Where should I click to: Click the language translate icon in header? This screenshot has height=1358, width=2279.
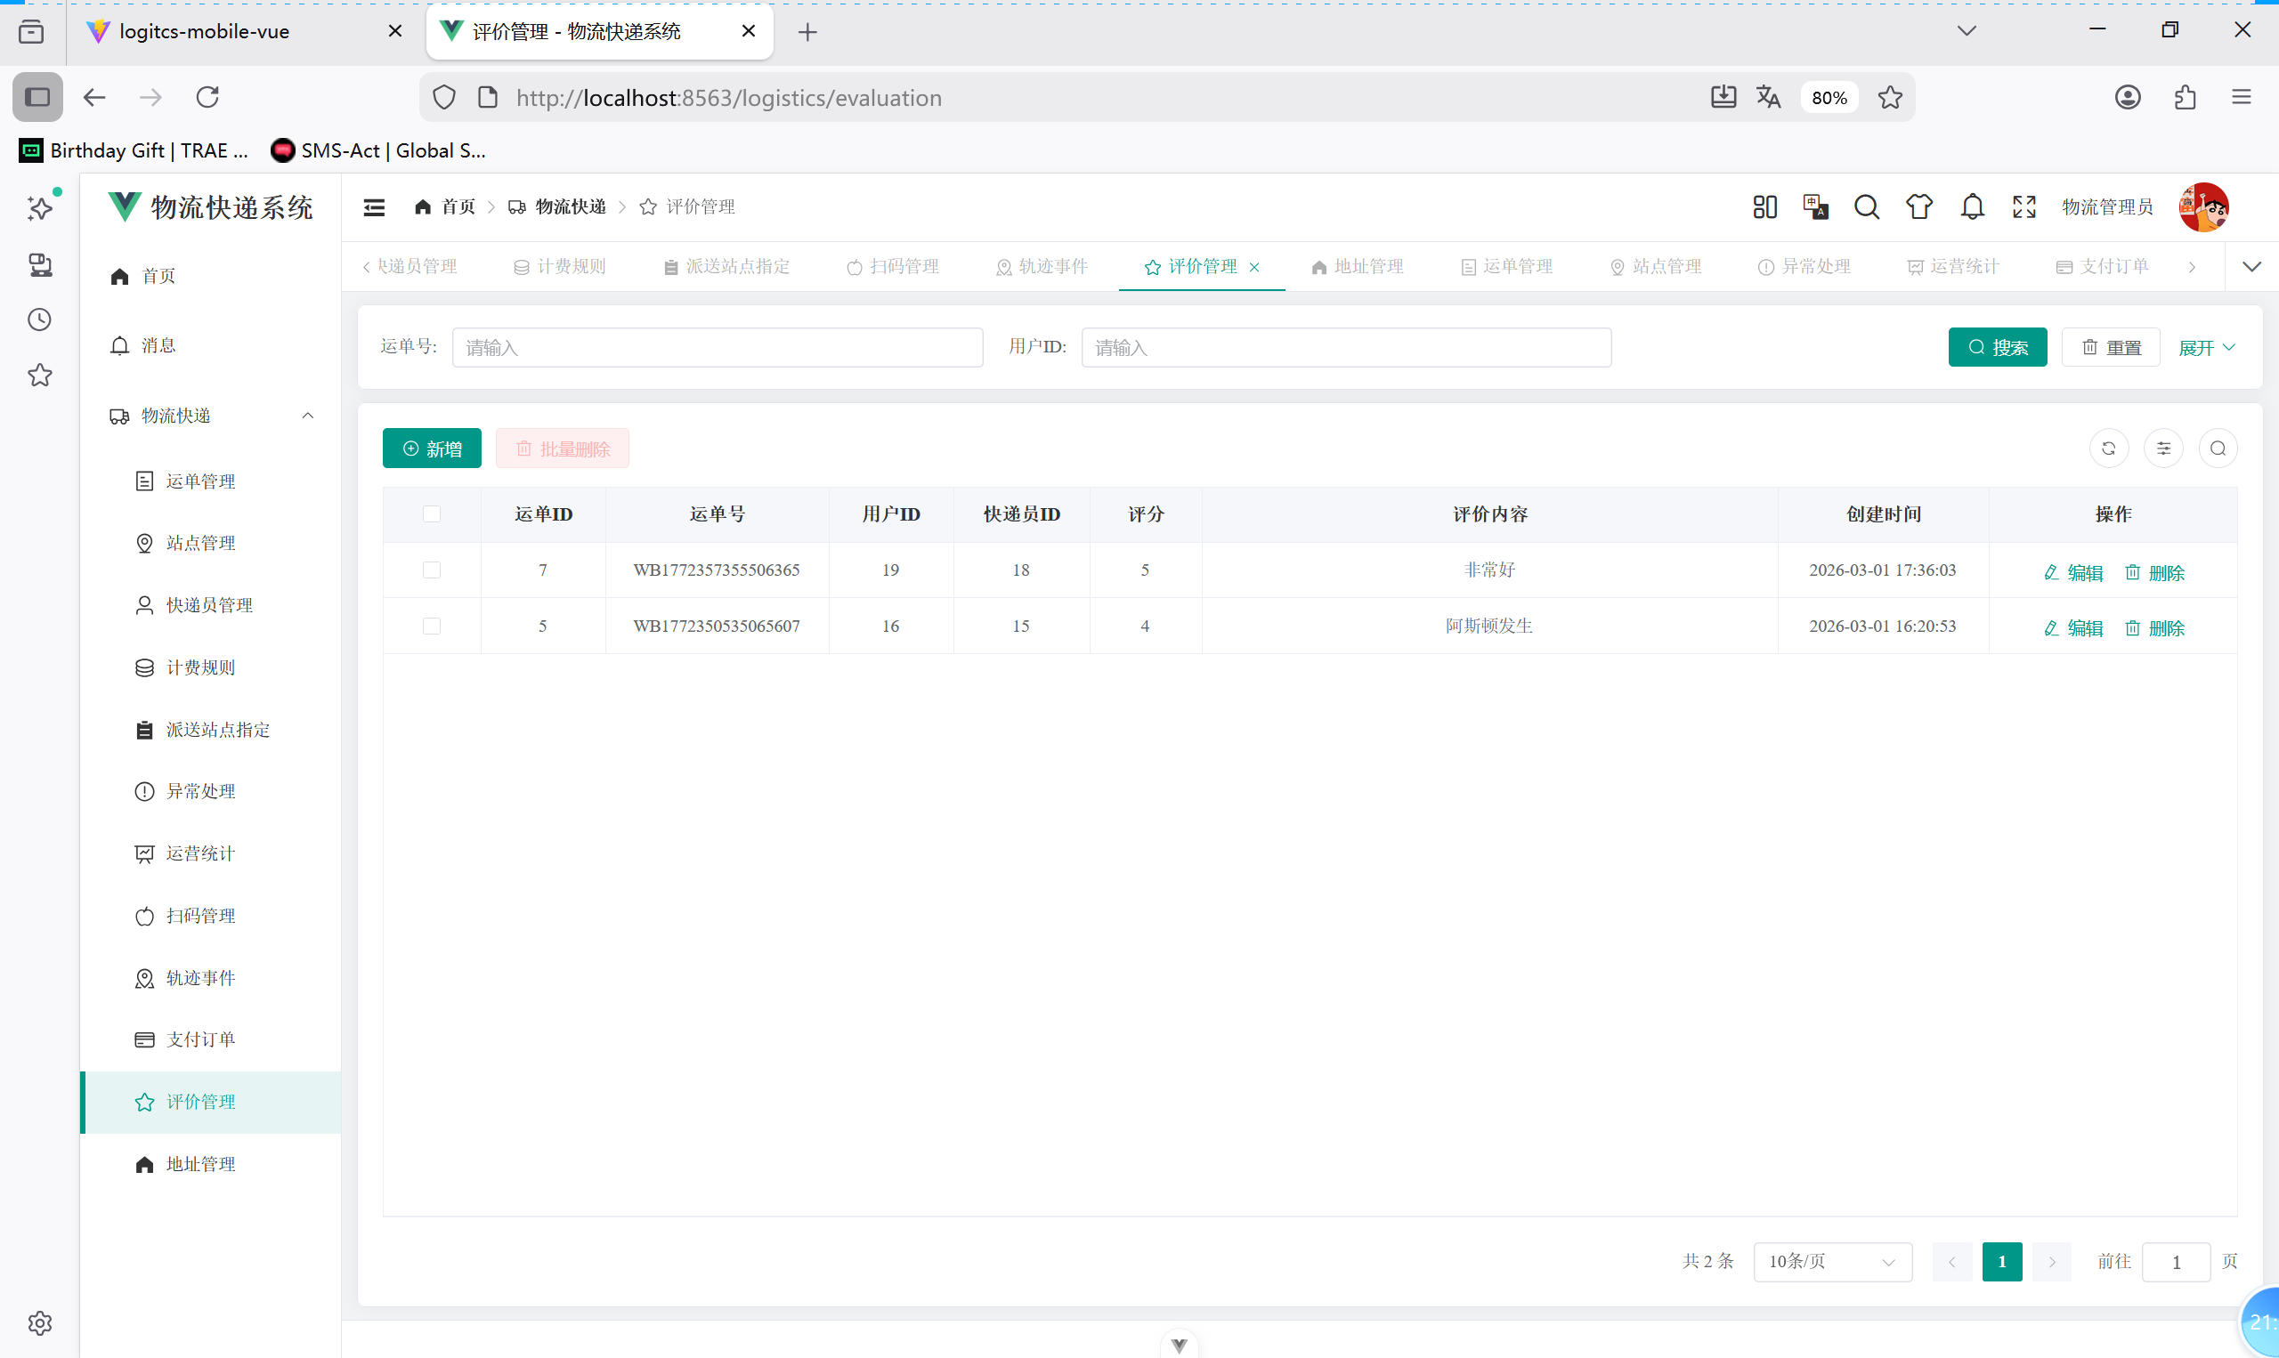tap(1815, 206)
